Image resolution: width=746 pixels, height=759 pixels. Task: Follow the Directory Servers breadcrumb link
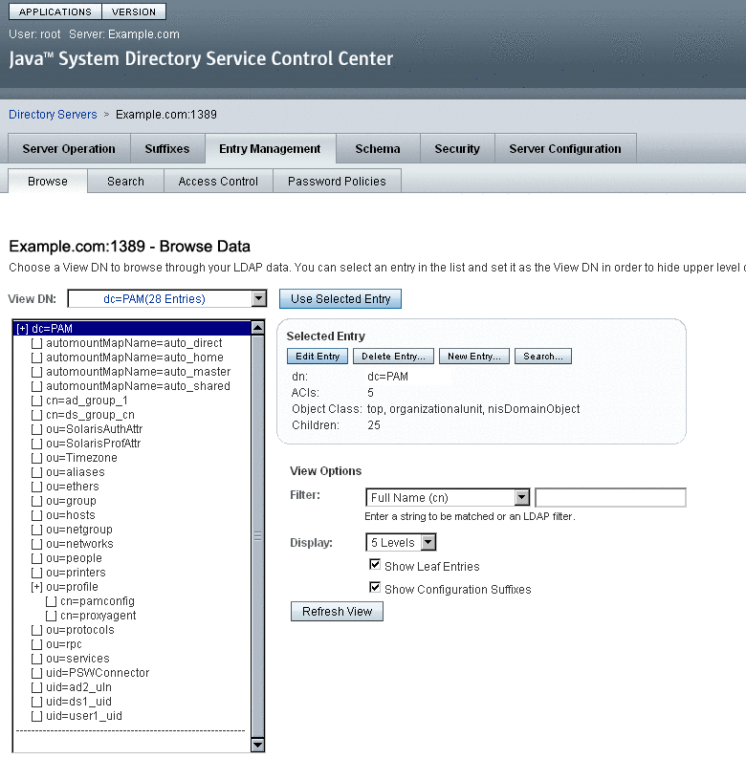point(53,115)
